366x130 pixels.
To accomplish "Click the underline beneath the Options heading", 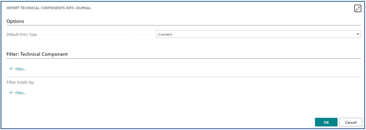I will [184, 25].
